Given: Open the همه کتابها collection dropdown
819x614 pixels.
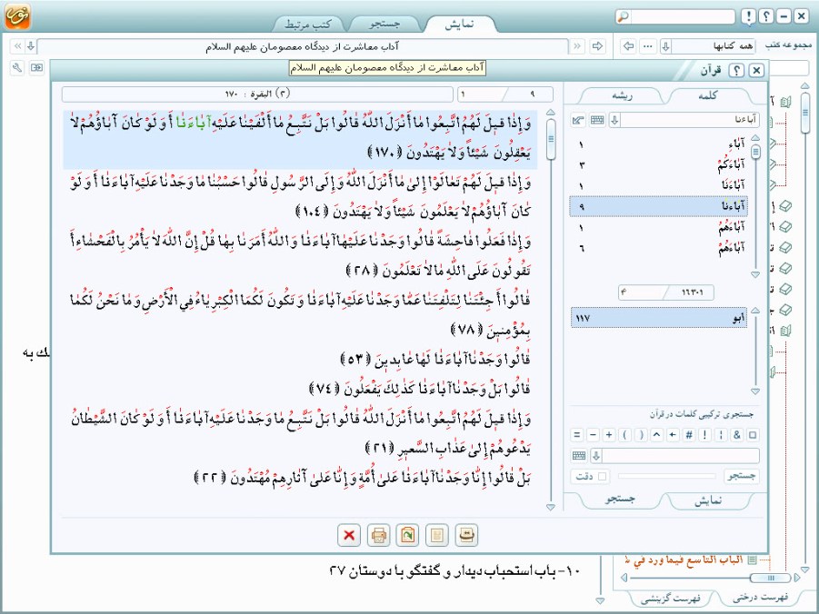Looking at the screenshot, I should (666, 46).
